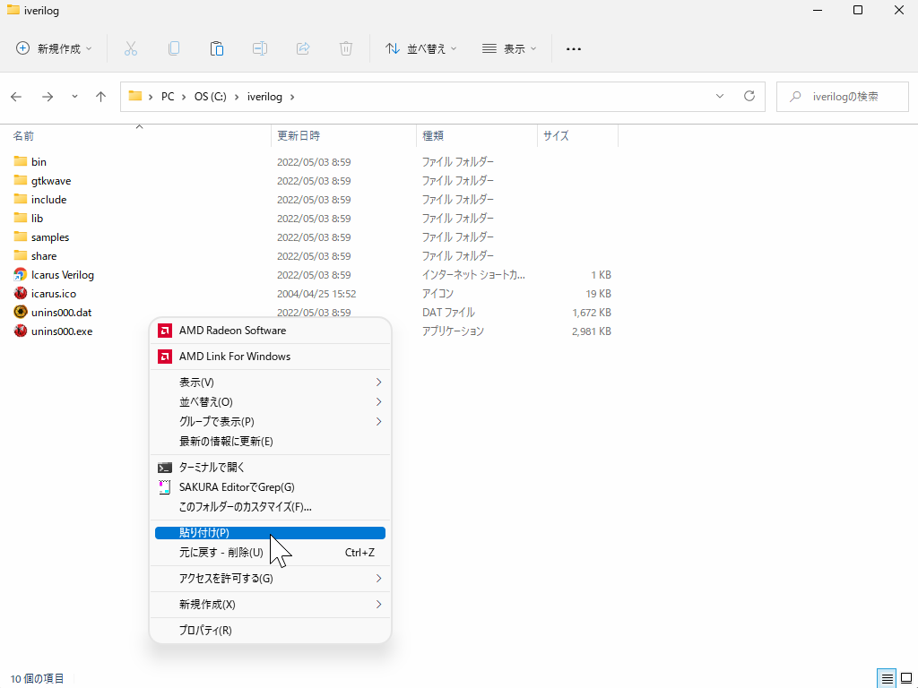918x688 pixels.
Task: Select このフォルダーのカスタマイズ(F)... entry
Action: coord(270,507)
